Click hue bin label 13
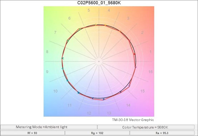 [109, 113]
